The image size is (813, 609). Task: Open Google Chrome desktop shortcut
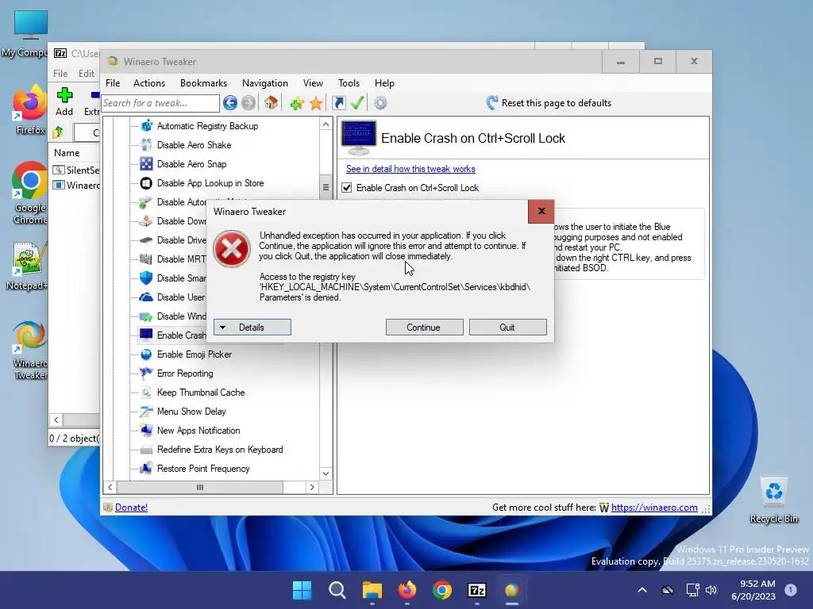click(x=29, y=193)
